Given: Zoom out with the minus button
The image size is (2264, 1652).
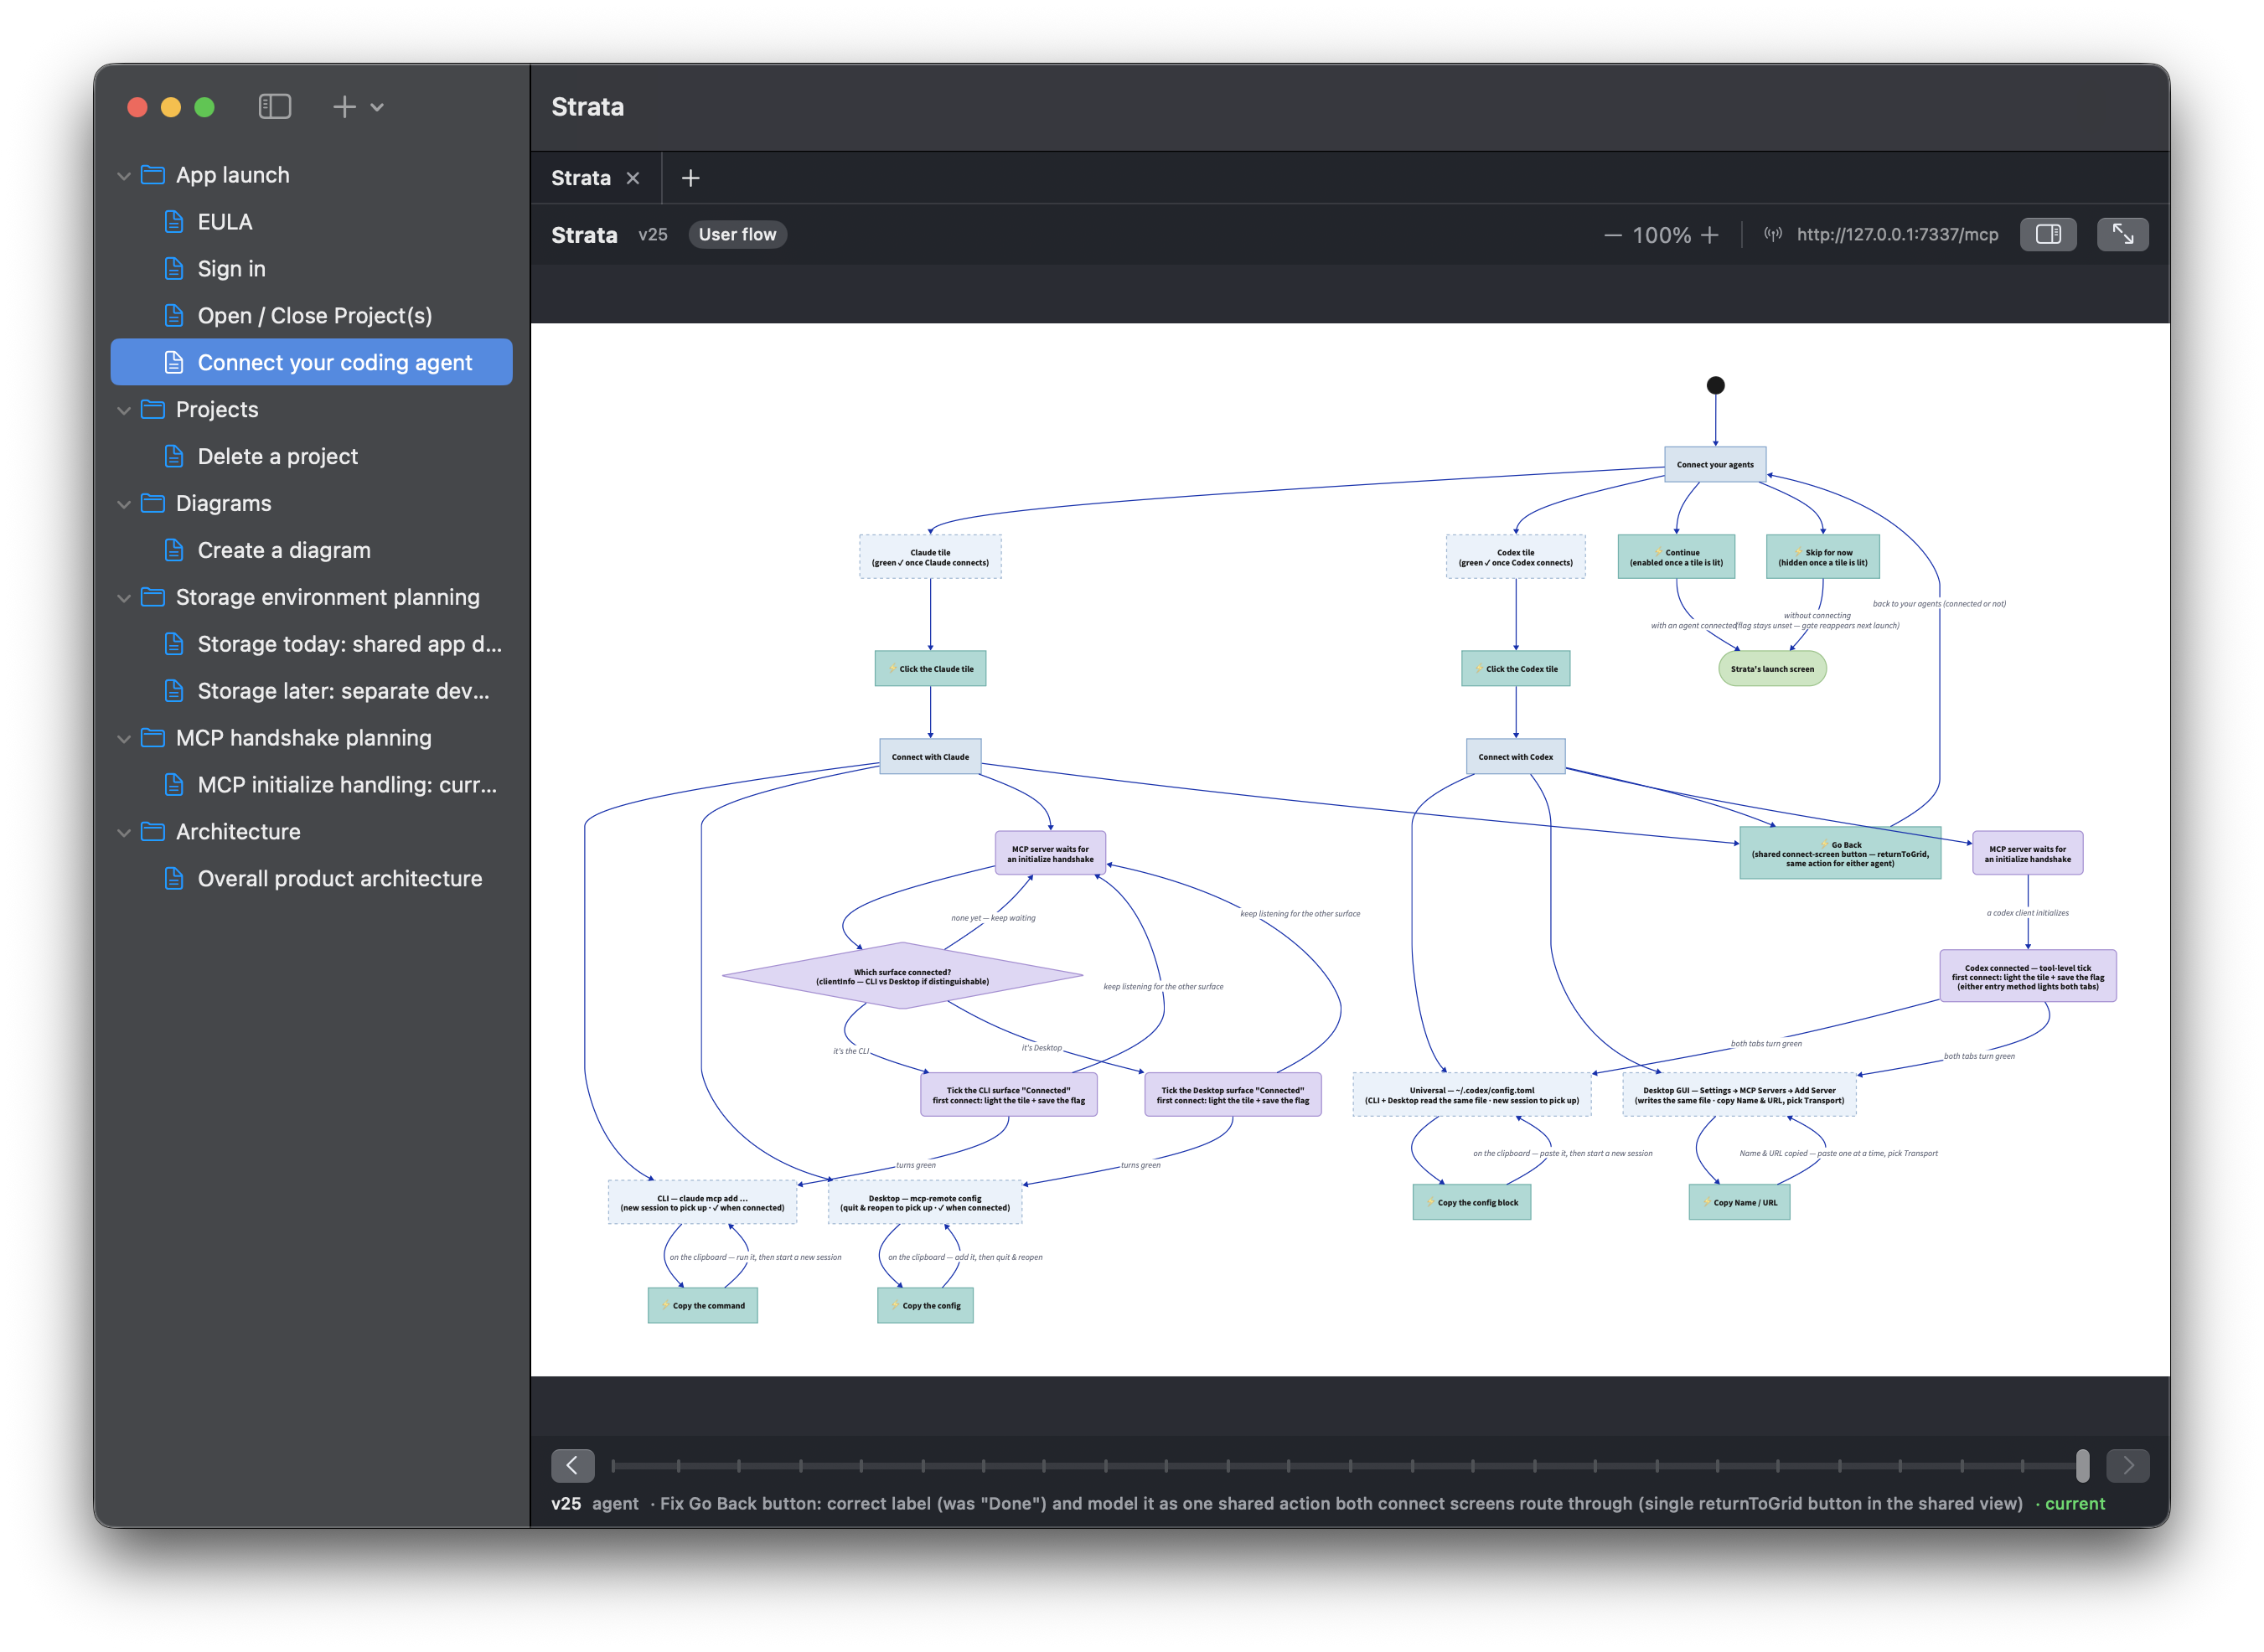Looking at the screenshot, I should pos(1612,236).
